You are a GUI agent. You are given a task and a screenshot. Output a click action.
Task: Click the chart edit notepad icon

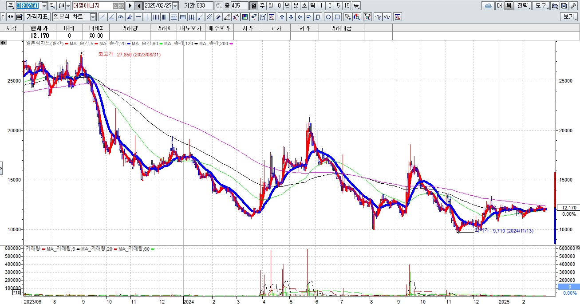pos(20,17)
